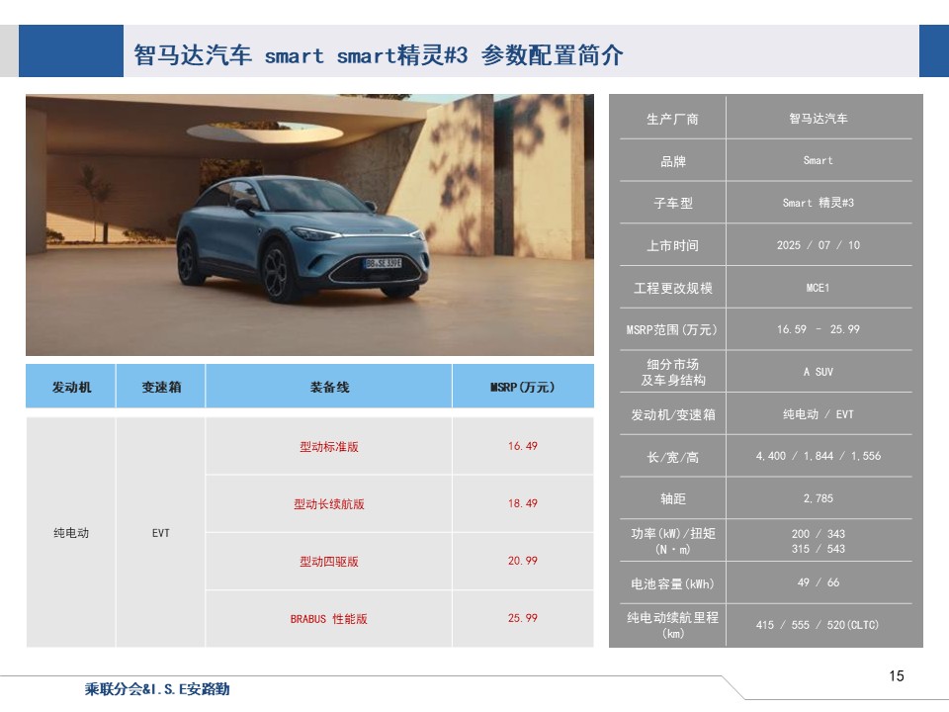Image resolution: width=949 pixels, height=712 pixels.
Task: Select the price range 16.59 - 25.99
Action: coord(819,329)
